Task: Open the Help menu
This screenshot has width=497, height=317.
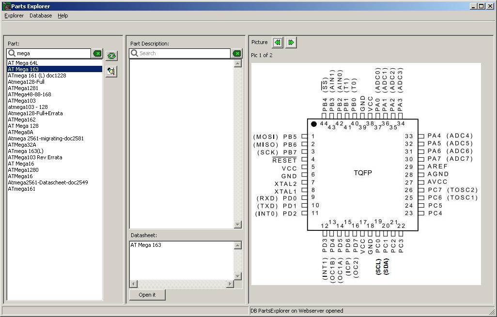Action: pos(63,15)
